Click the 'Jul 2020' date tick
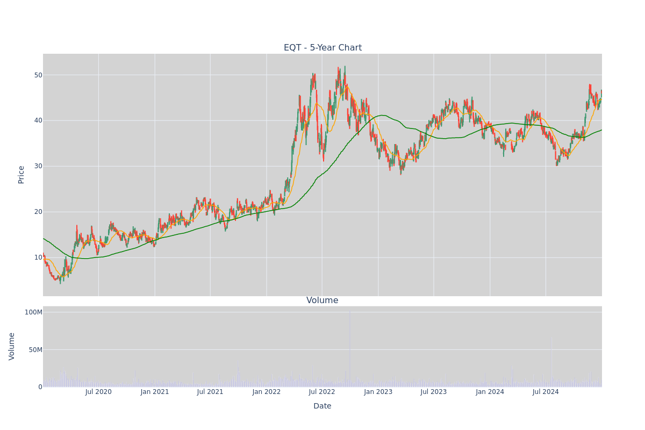The height and width of the screenshot is (430, 645). click(x=98, y=392)
